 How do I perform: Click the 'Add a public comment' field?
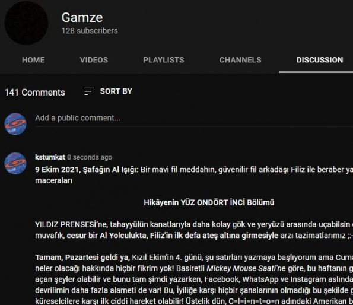194,119
